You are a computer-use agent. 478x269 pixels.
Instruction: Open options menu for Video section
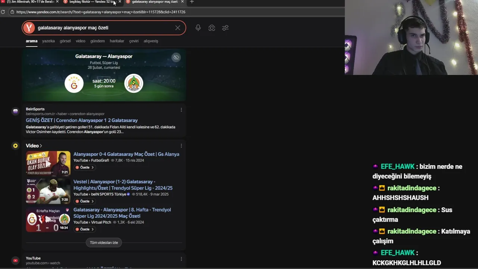(x=181, y=146)
